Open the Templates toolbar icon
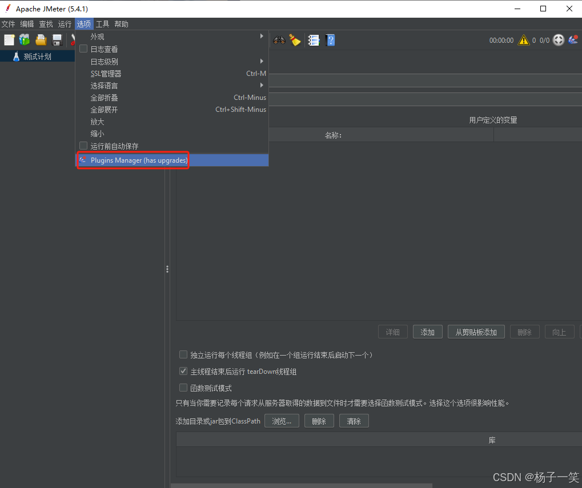This screenshot has width=582, height=488. coord(25,40)
